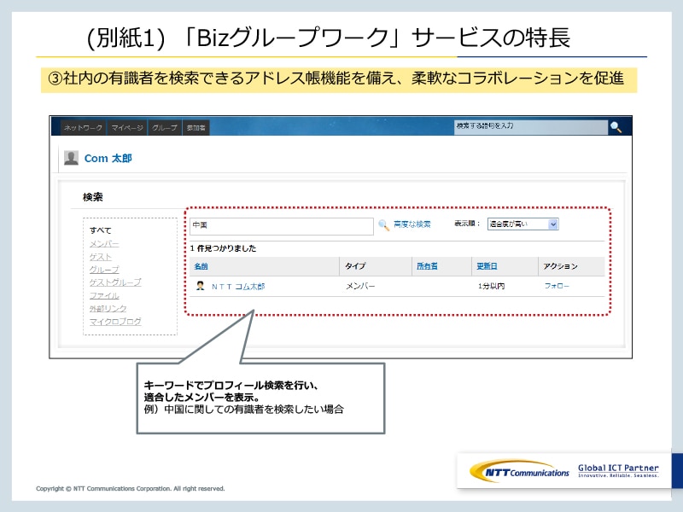Focus the top search phrase input box

pyautogui.click(x=530, y=126)
